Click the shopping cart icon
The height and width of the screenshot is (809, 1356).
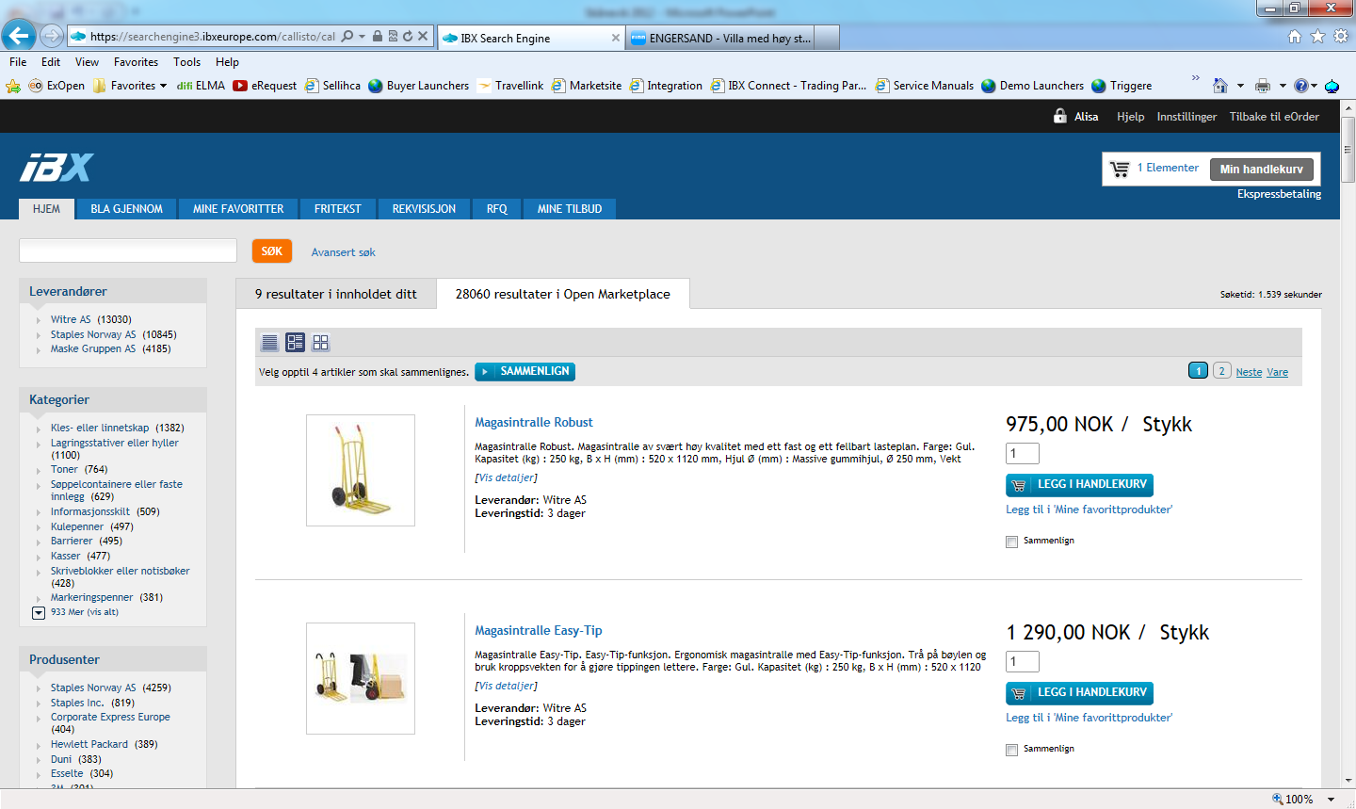pos(1120,170)
